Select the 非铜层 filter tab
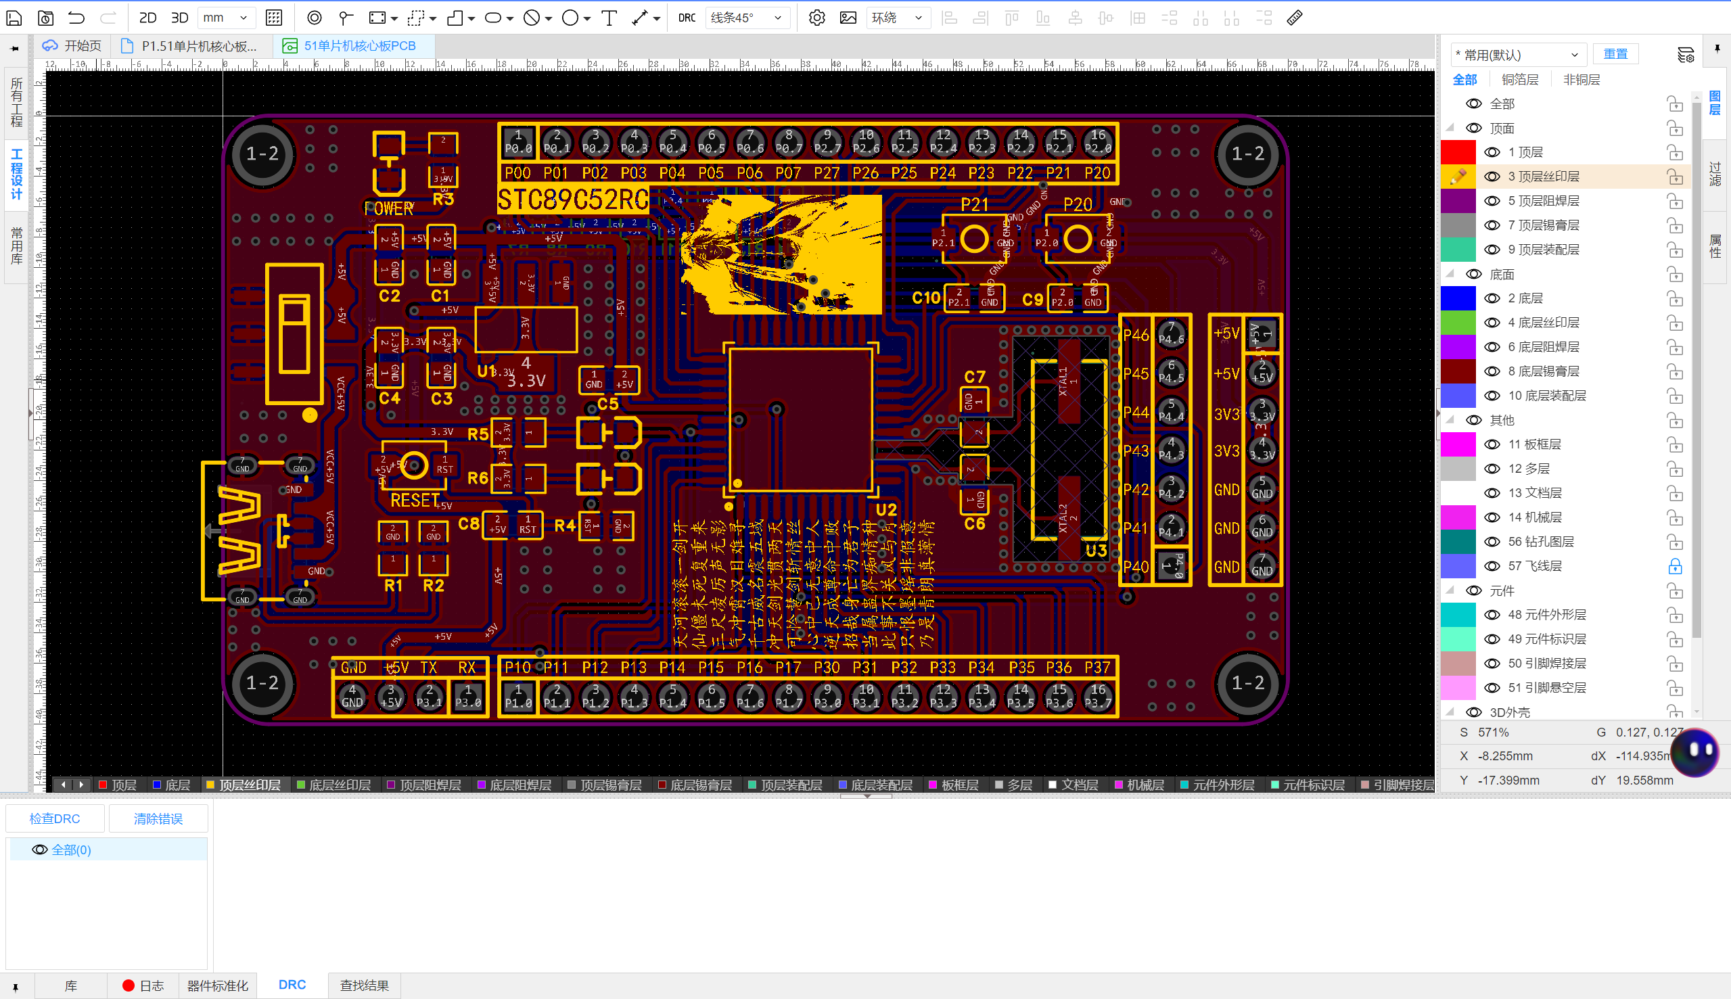This screenshot has width=1731, height=999. pos(1582,80)
